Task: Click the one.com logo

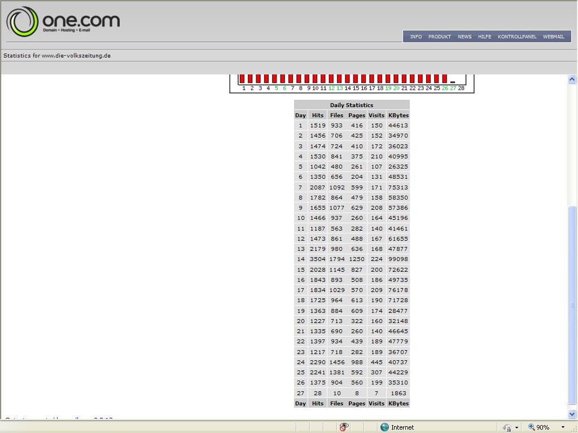Action: [63, 21]
